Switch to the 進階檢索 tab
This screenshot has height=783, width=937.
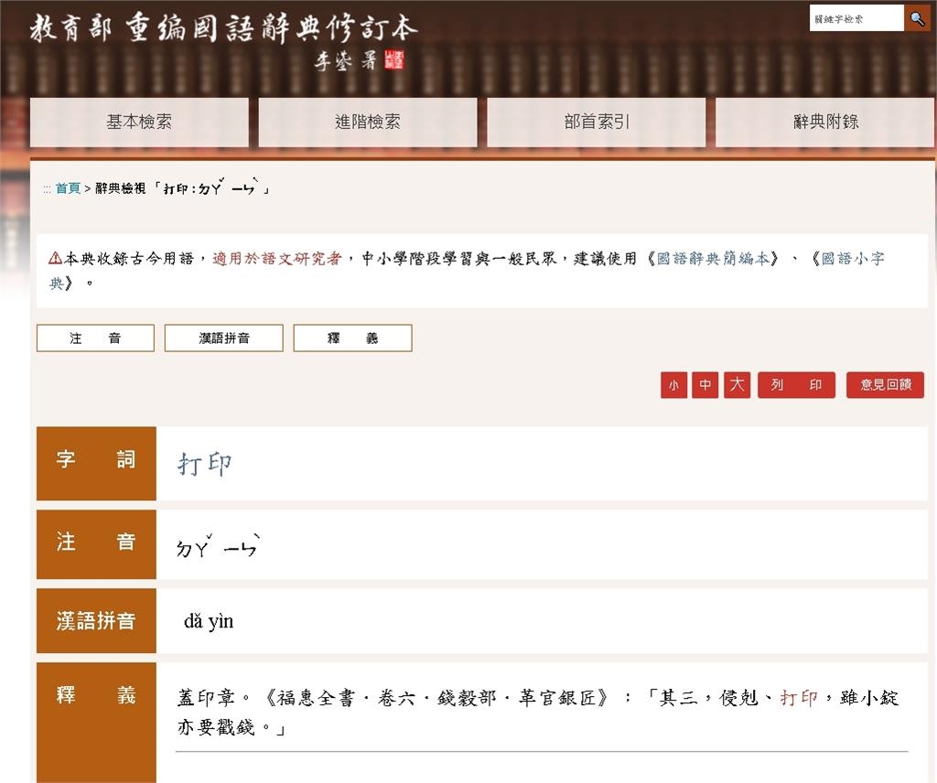368,122
